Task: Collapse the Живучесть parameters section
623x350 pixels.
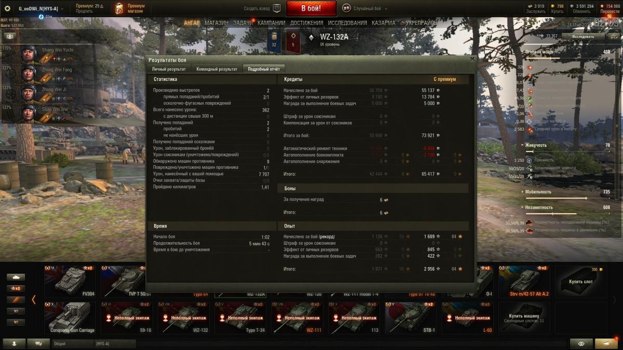Action: 567,145
